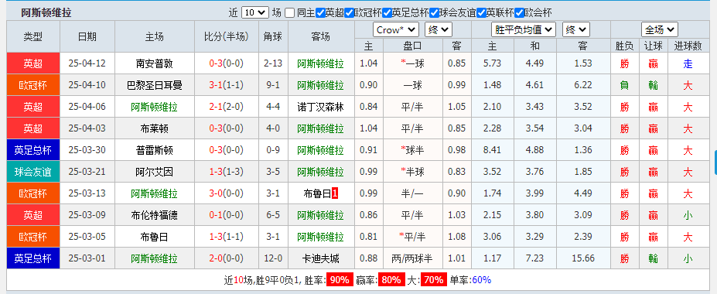Uncheck the 英联杯 checkbox

tap(482, 13)
